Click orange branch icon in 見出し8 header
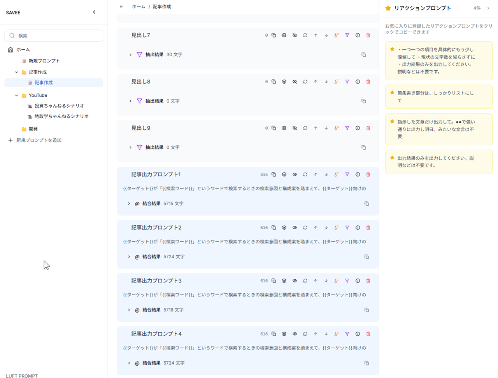The image size is (498, 378). (x=337, y=82)
